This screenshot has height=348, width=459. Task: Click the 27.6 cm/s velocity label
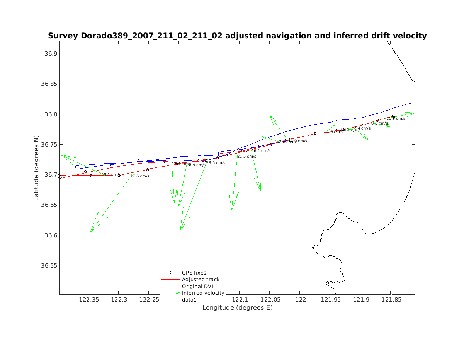pos(139,176)
